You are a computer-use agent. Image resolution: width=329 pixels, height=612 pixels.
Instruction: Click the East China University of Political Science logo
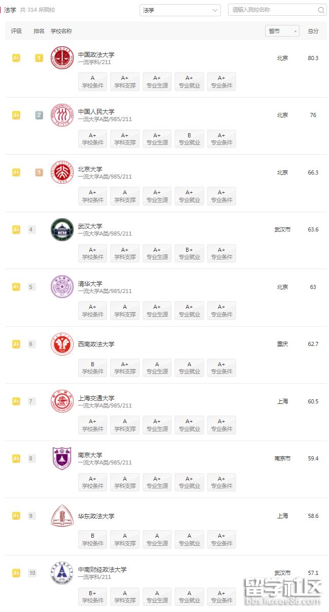click(62, 516)
